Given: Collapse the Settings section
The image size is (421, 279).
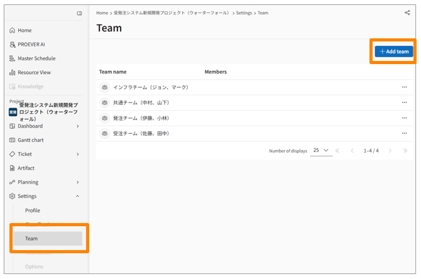Looking at the screenshot, I should coord(77,196).
